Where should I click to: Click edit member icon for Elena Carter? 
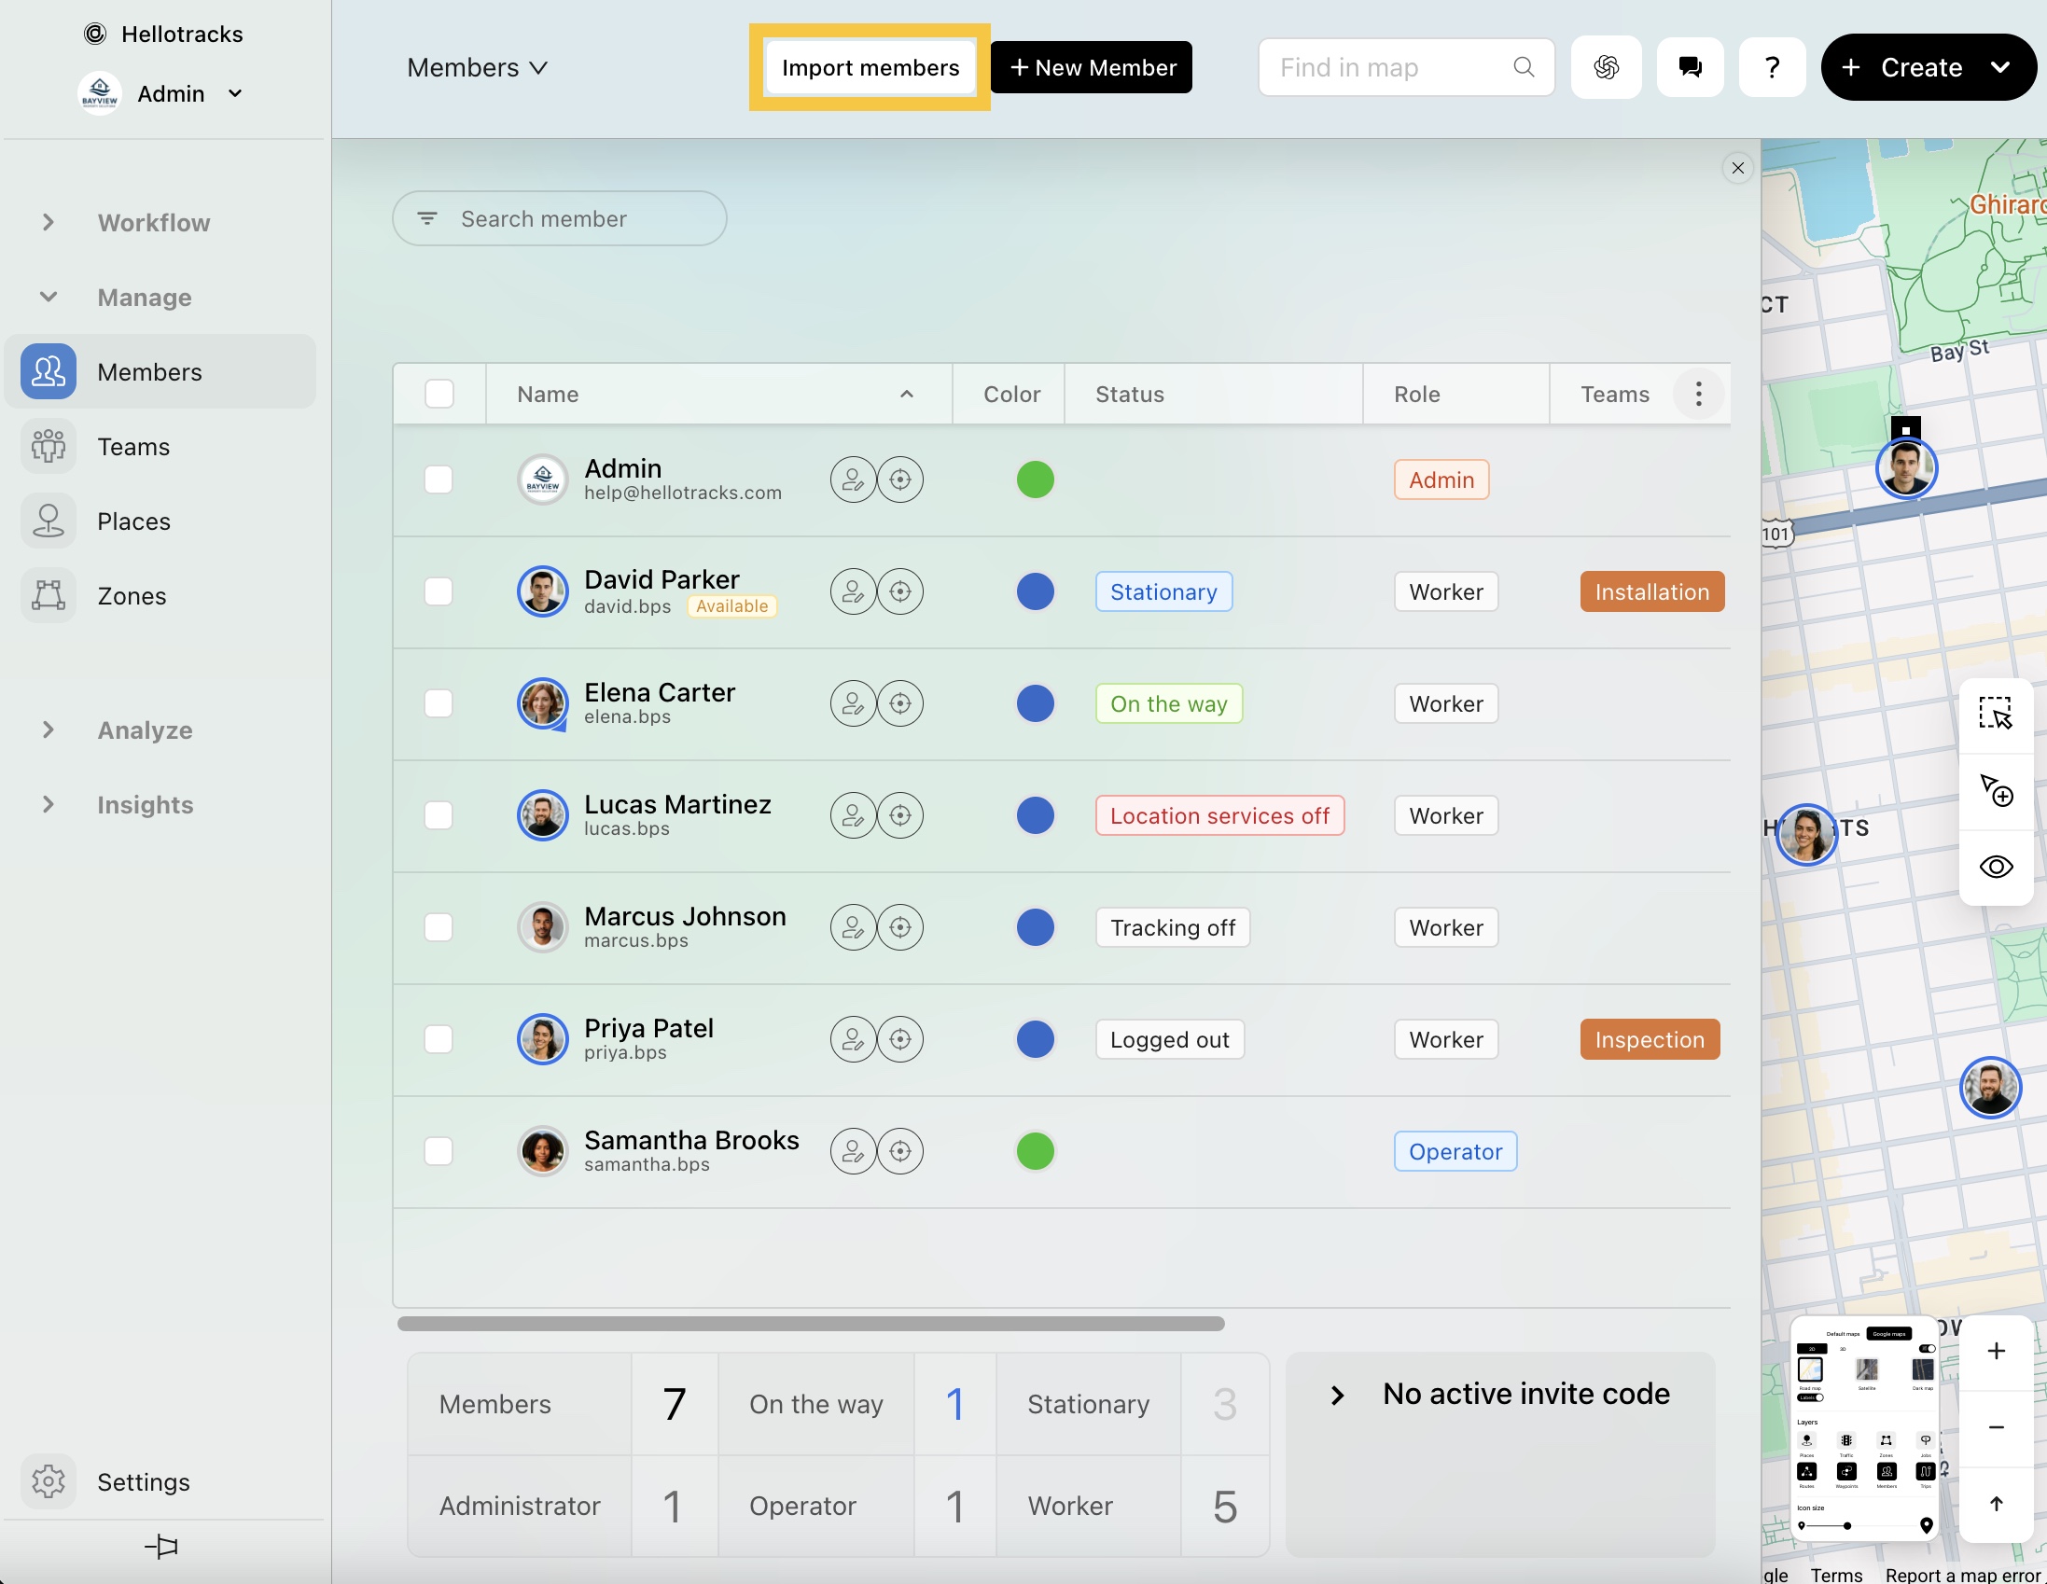(852, 703)
